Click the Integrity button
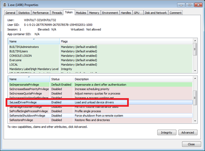The width and height of the screenshot is (205, 151). point(167,132)
